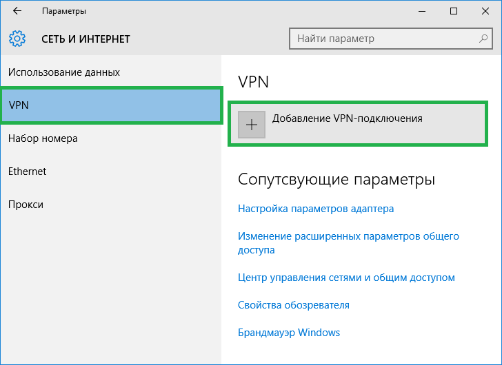502x365 pixels.
Task: Open the Брандмауэр Windows link
Action: point(289,333)
